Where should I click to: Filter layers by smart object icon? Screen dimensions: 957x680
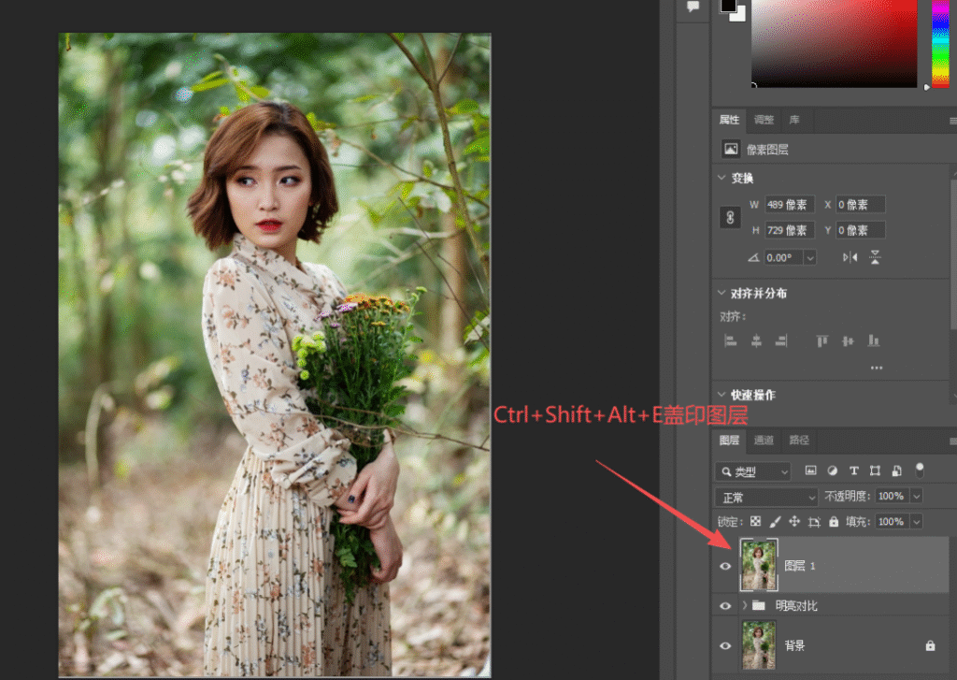pyautogui.click(x=896, y=470)
